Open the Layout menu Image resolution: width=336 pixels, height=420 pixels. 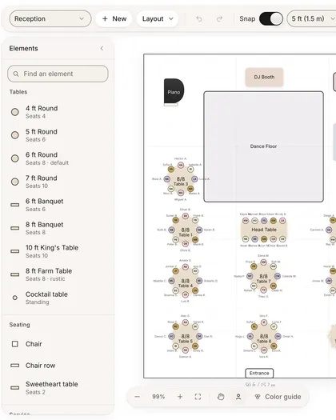tap(158, 18)
